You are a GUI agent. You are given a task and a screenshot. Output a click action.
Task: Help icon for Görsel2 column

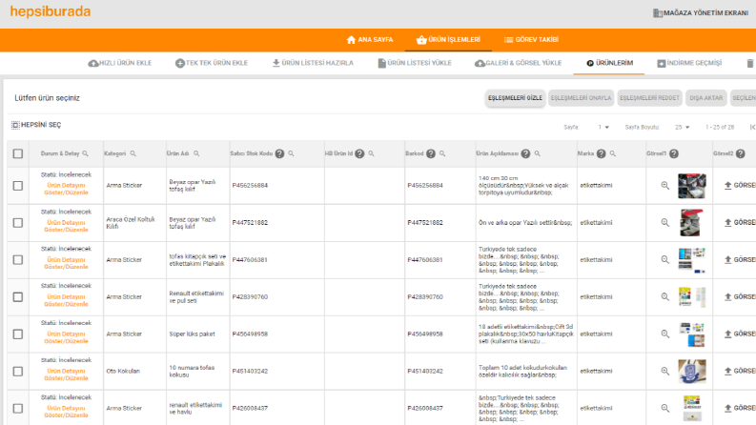click(x=741, y=153)
